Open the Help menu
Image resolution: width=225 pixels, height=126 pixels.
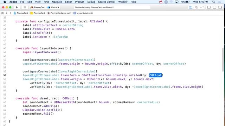(133, 2)
